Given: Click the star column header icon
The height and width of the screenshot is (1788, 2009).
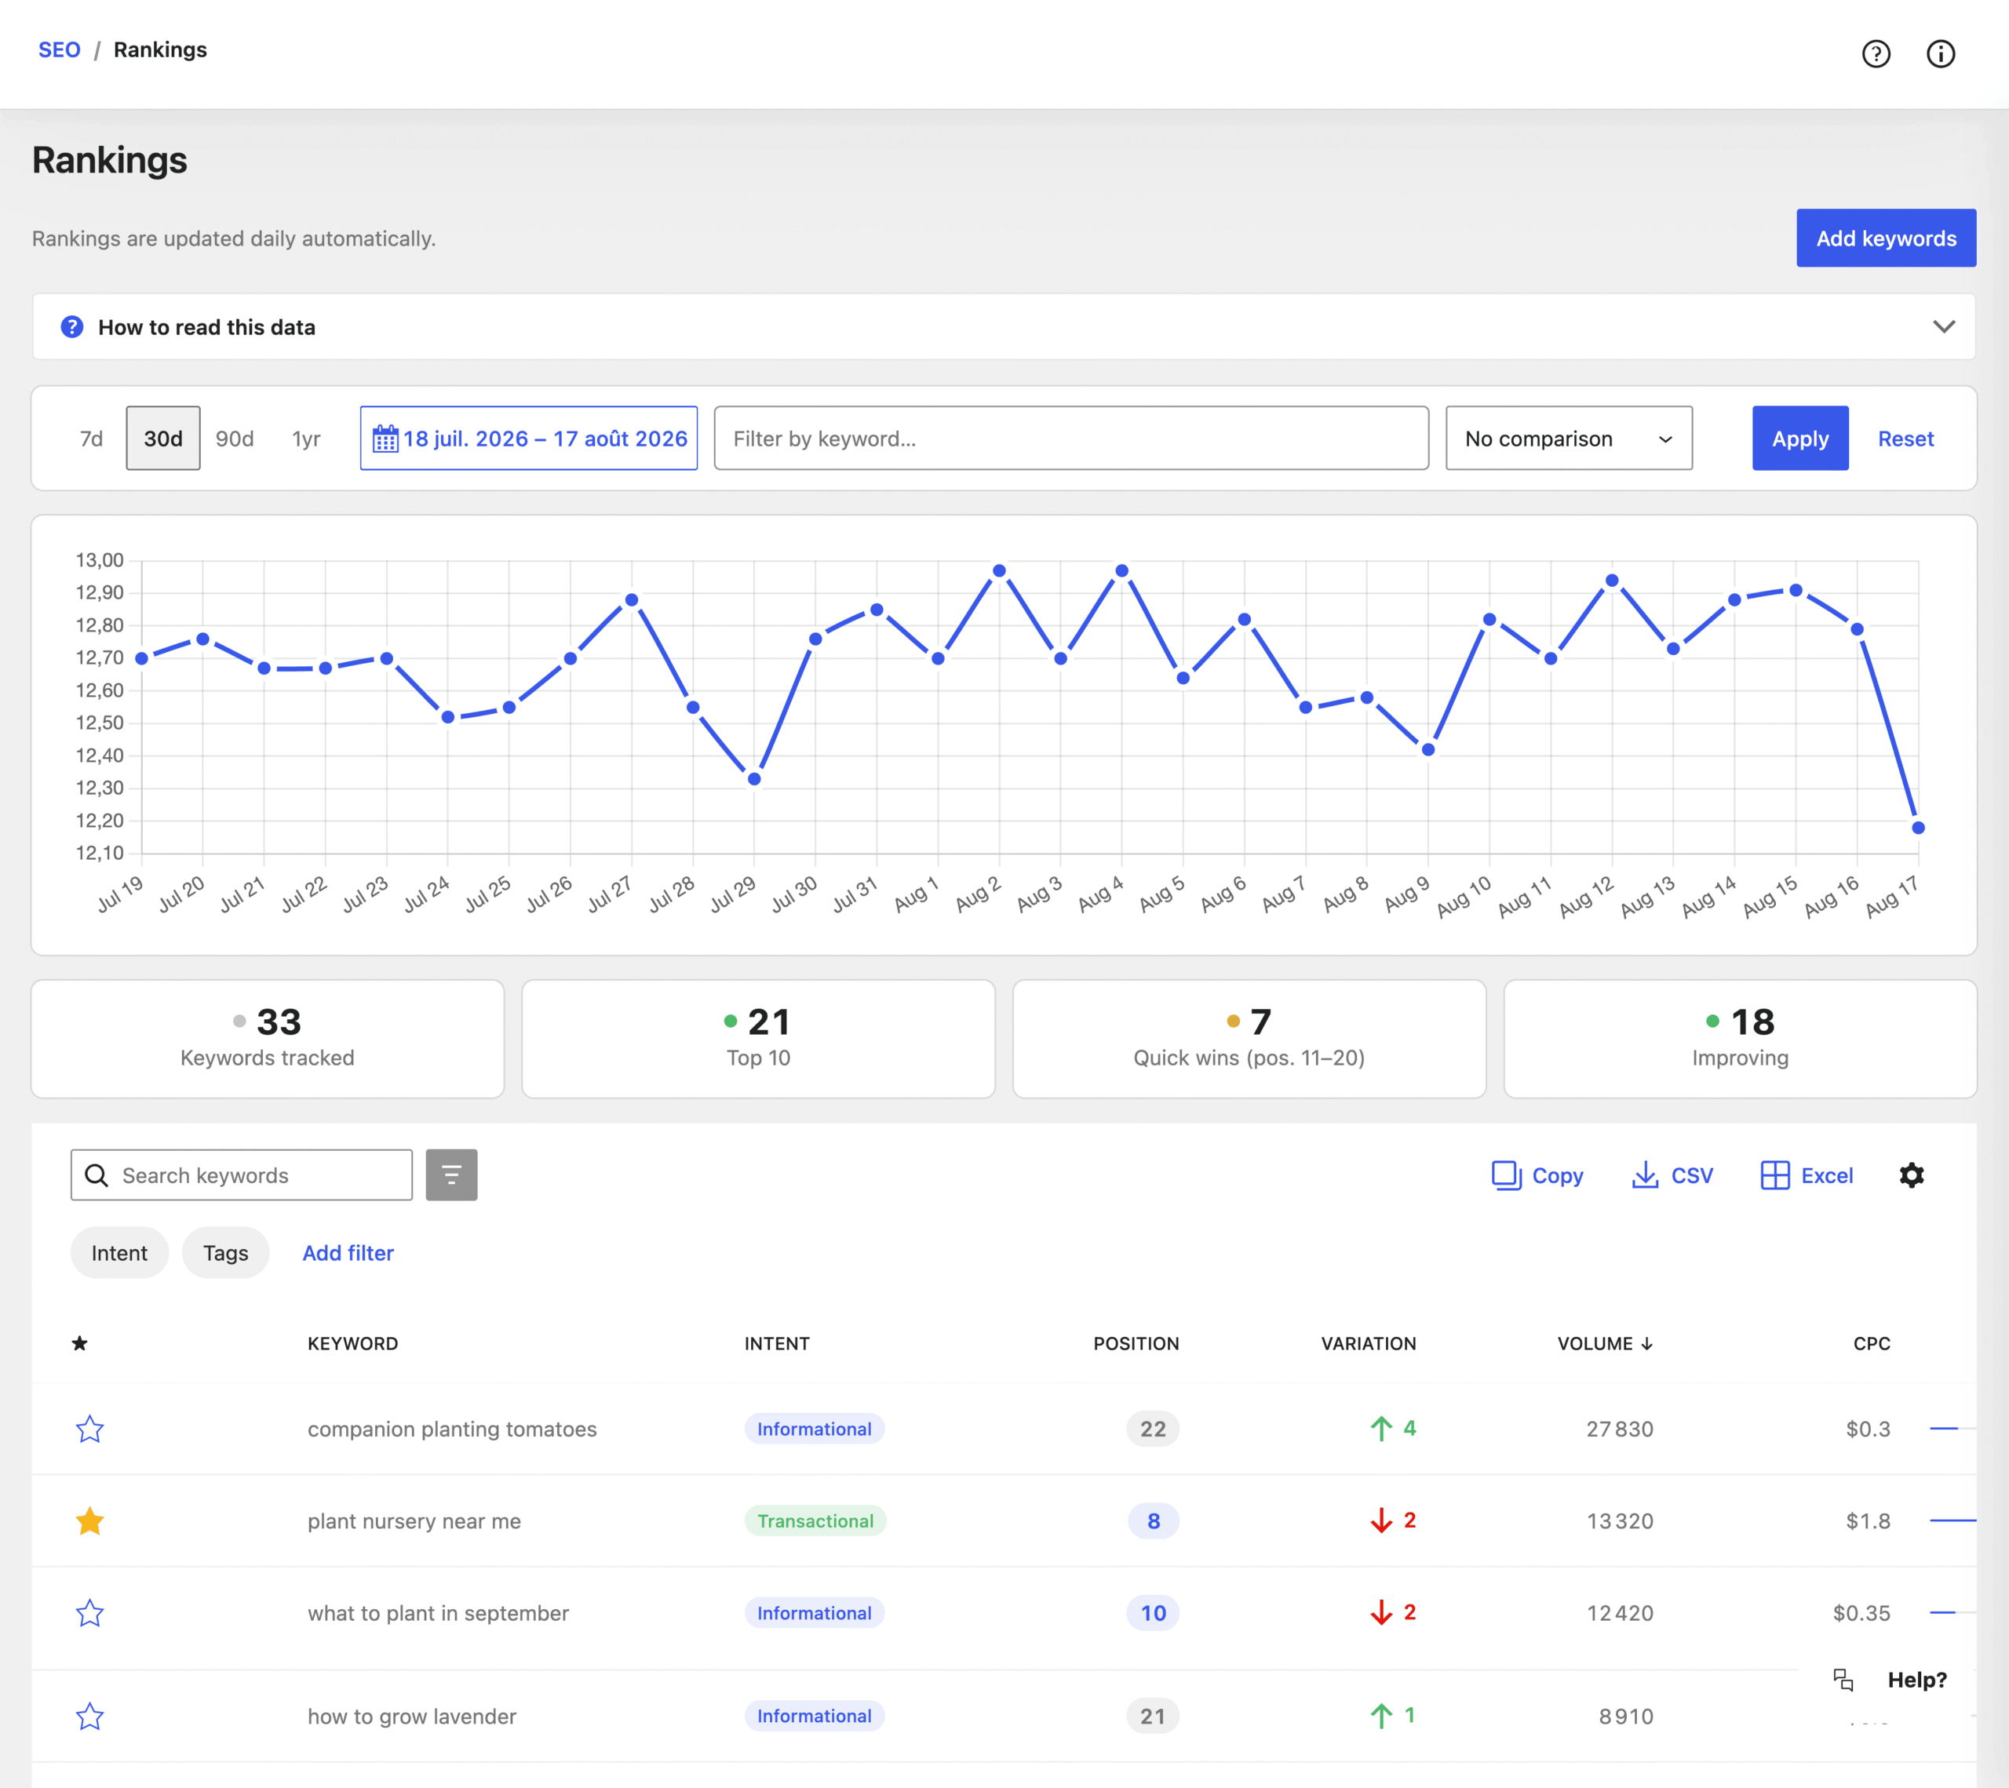Looking at the screenshot, I should click(79, 1343).
